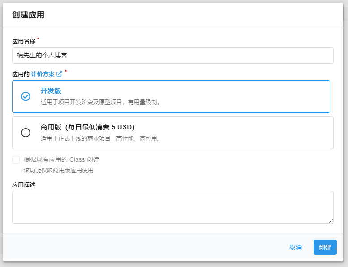348x267 pixels.
Task: Select the 商用版 radio circle
Action: 26,133
